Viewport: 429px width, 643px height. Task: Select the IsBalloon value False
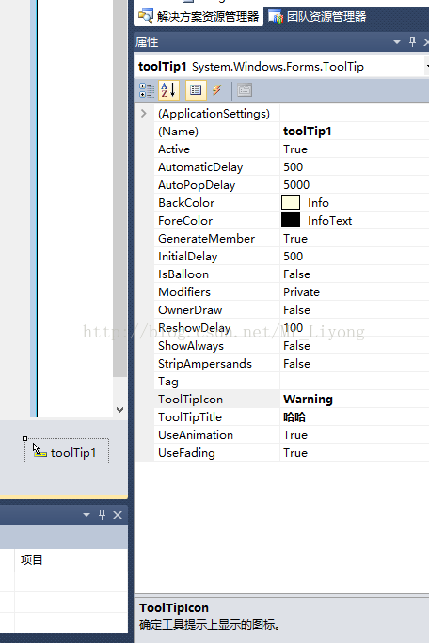click(x=355, y=274)
